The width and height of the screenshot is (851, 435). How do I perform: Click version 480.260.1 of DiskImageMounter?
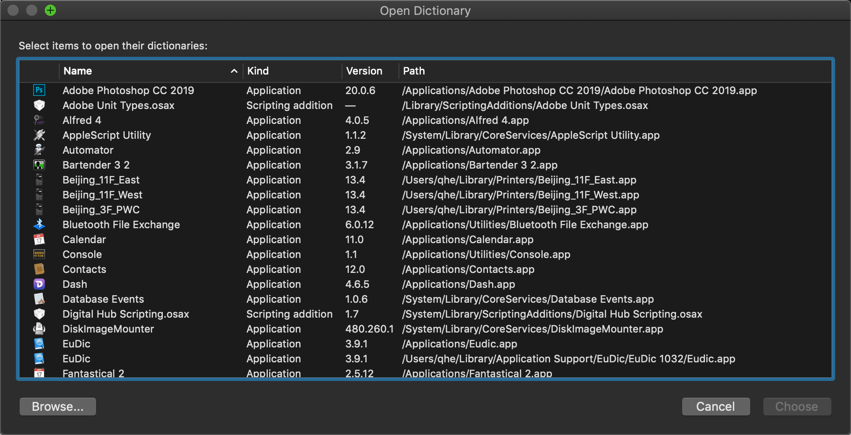click(x=370, y=329)
